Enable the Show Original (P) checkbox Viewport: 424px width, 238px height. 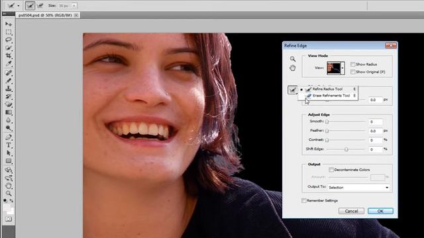point(353,72)
